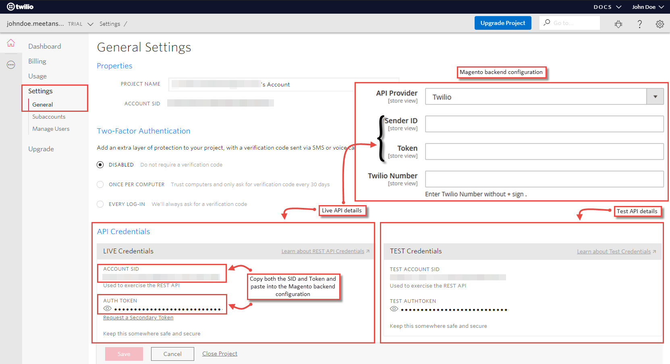Open Usage in the sidebar
670x364 pixels.
37,76
